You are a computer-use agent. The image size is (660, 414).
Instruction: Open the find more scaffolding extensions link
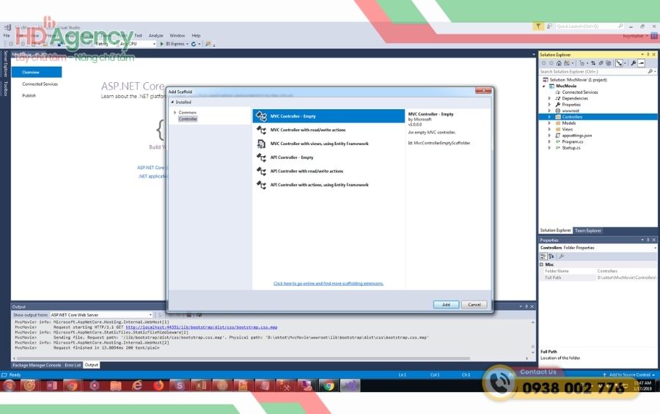pyautogui.click(x=328, y=284)
